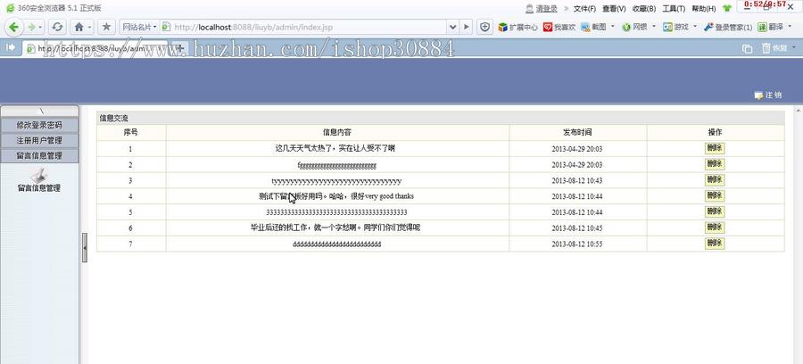803x364 pixels.
Task: Click the 留言信息管理 icon link
Action: click(x=39, y=181)
